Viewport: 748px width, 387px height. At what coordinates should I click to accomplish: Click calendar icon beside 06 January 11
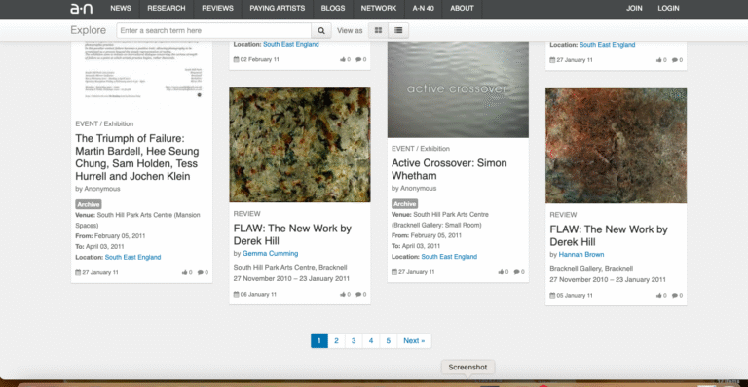[236, 295]
